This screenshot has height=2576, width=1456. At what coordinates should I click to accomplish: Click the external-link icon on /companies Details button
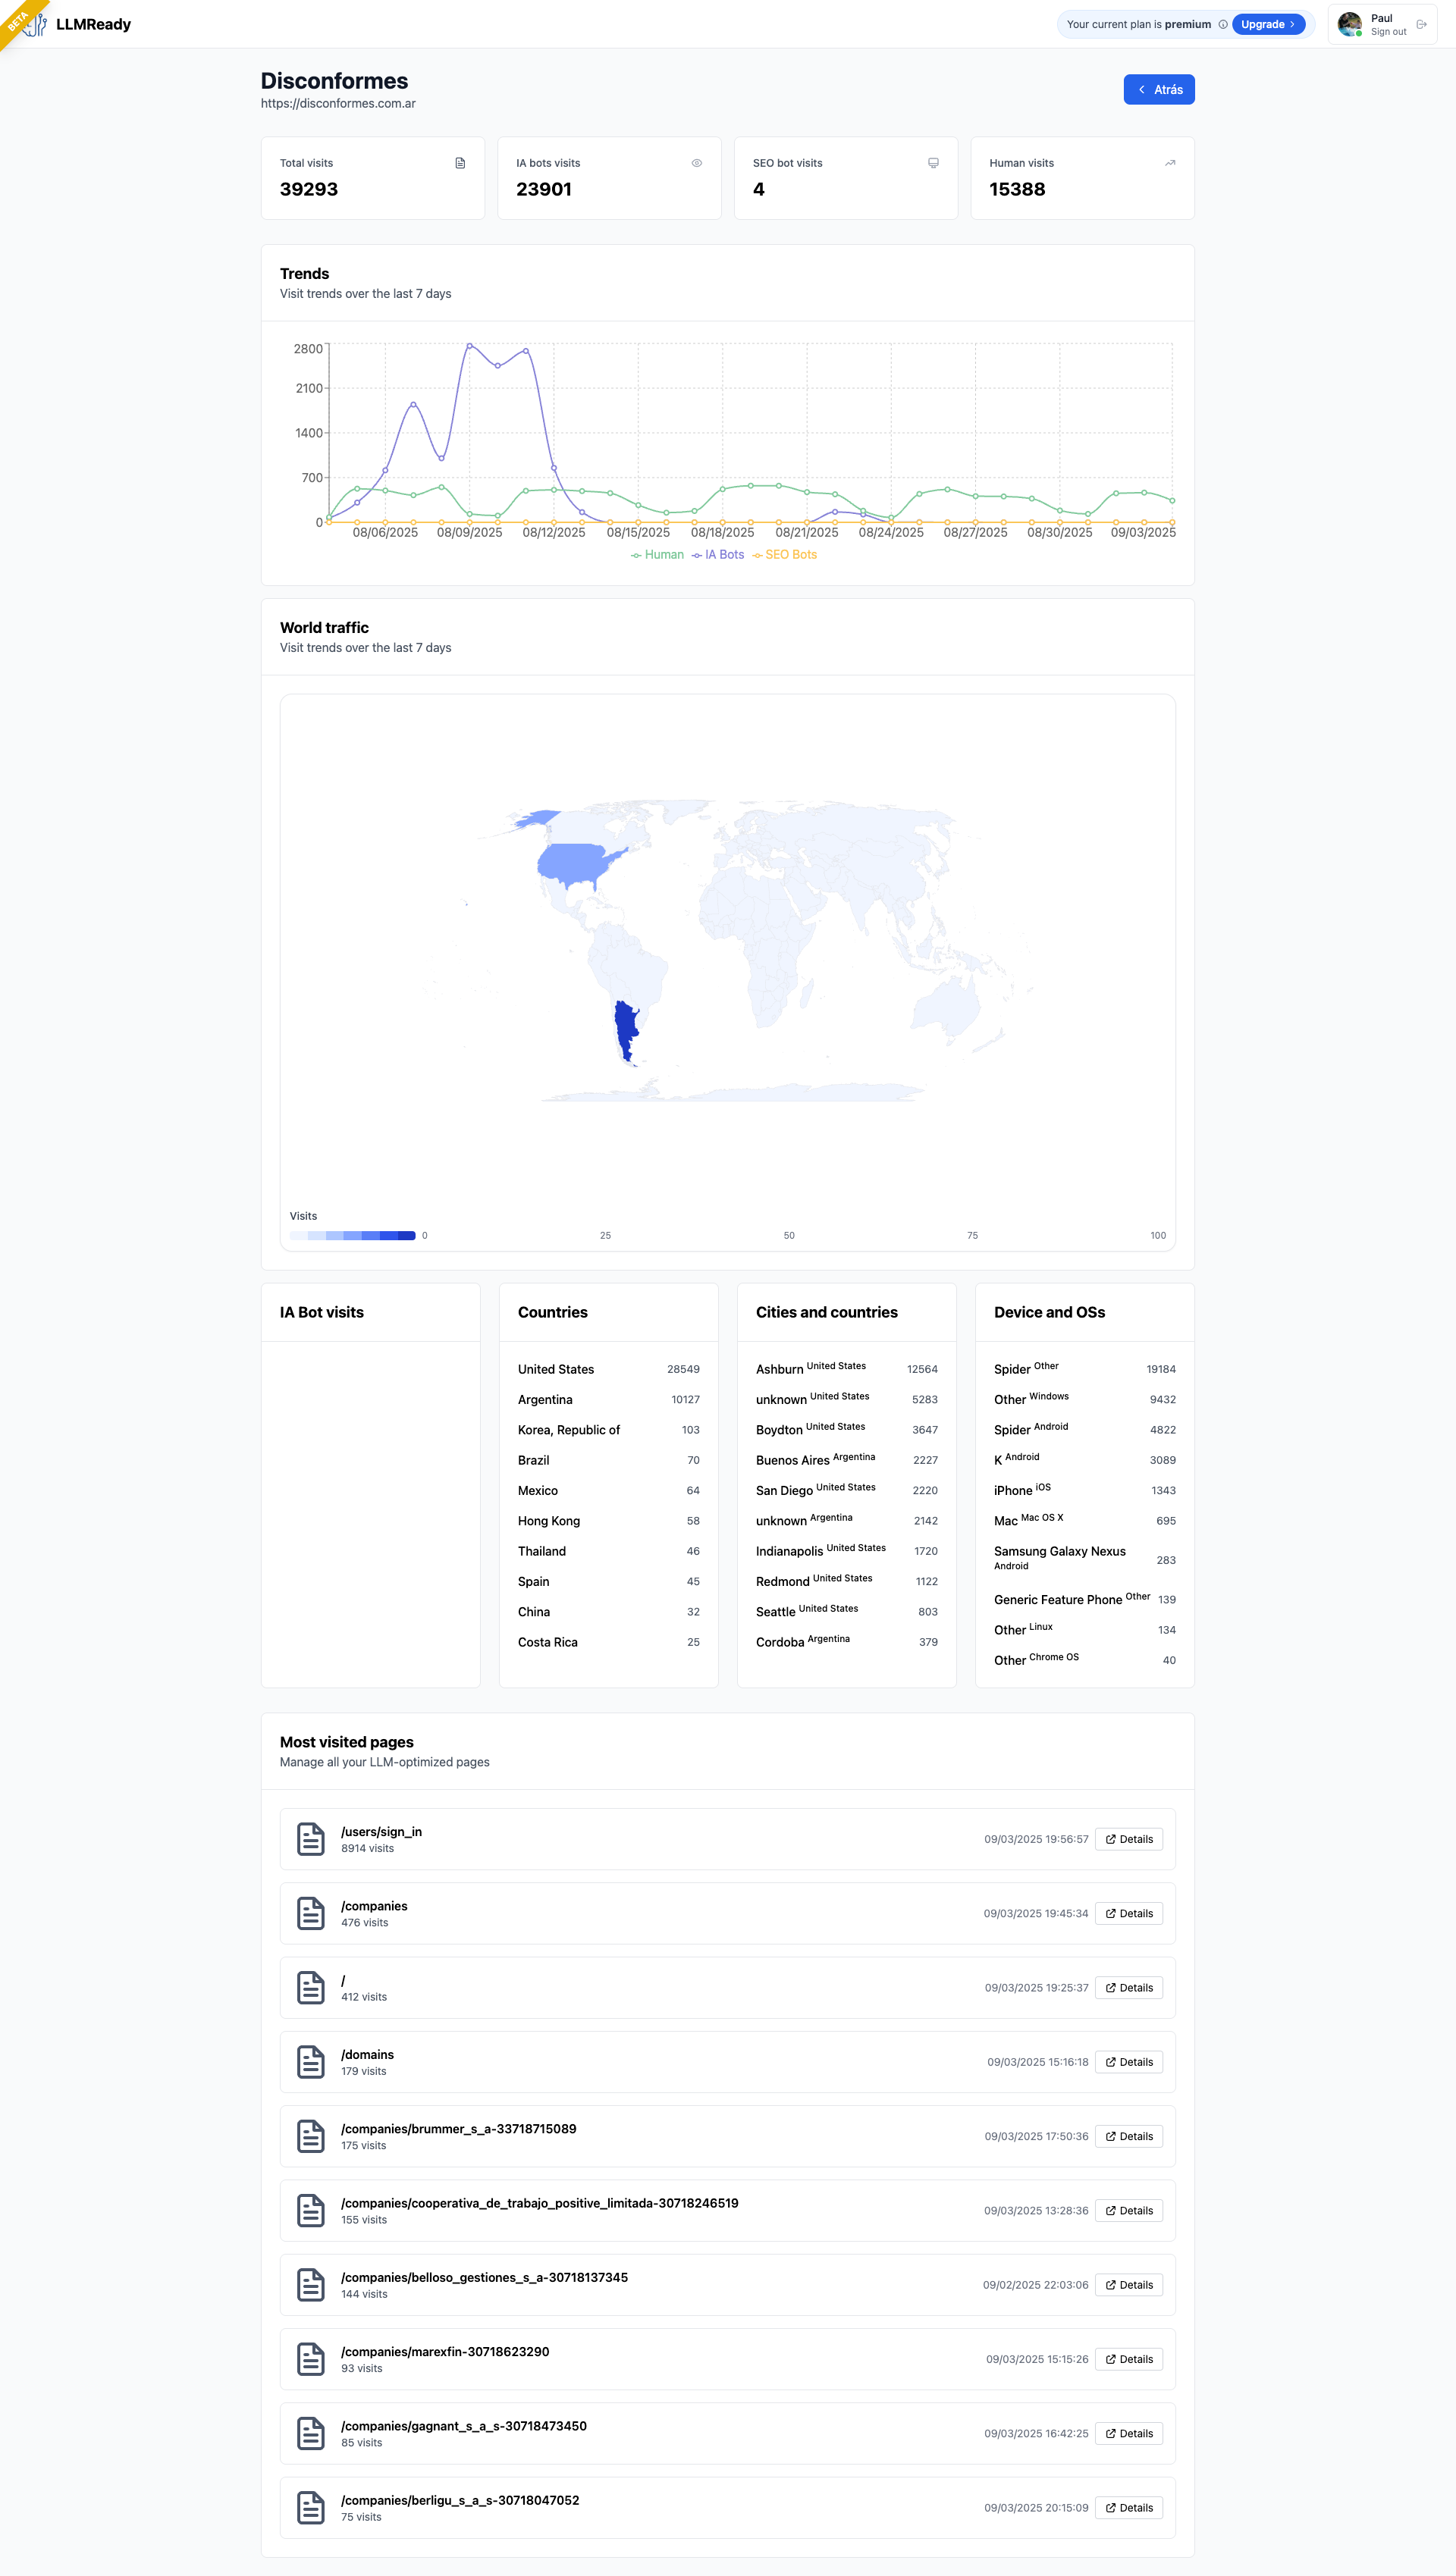[1112, 1913]
